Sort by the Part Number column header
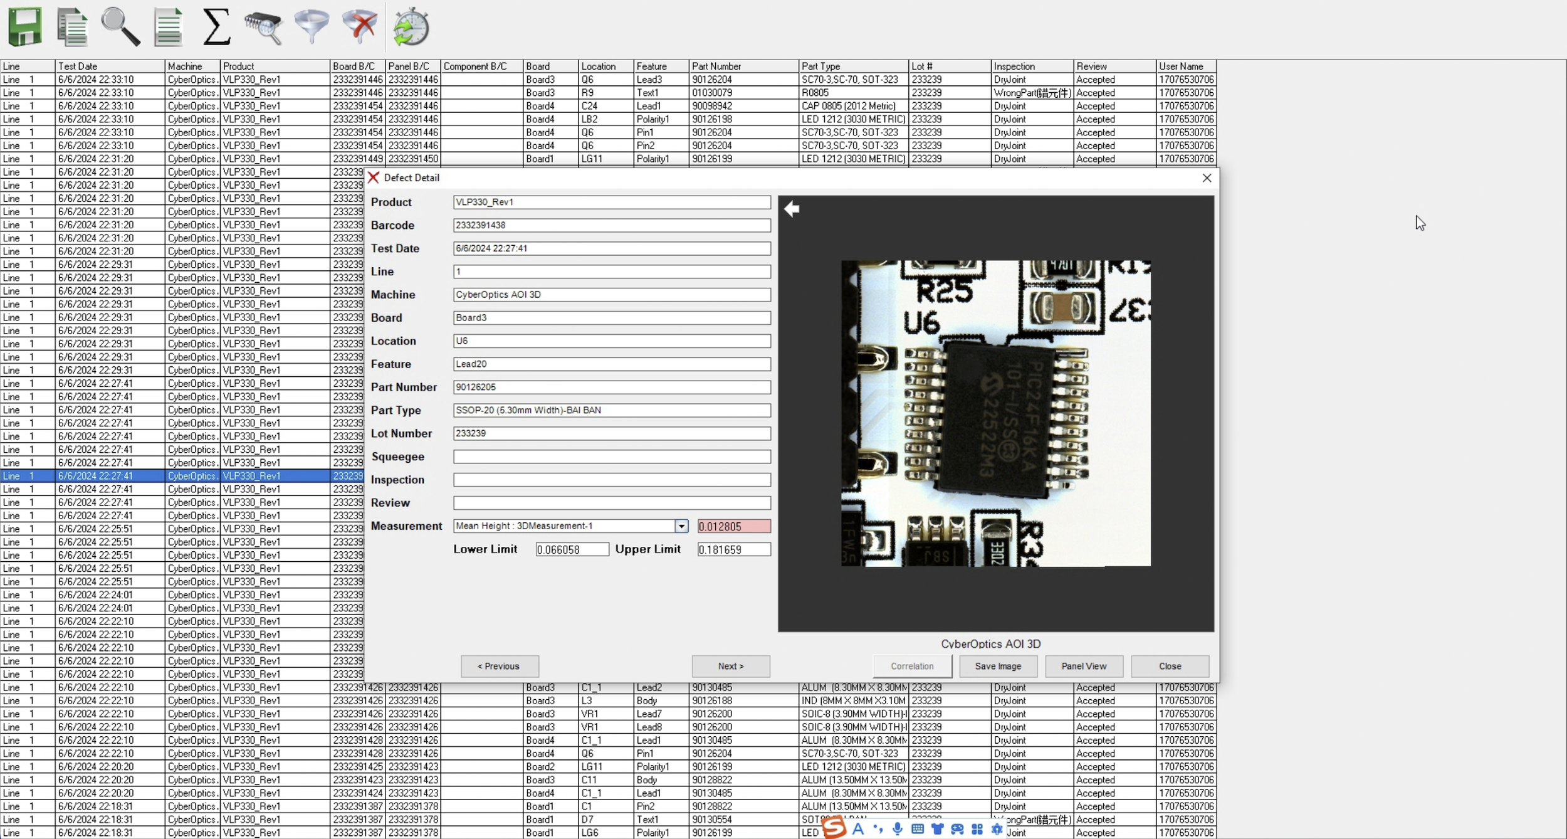The height and width of the screenshot is (839, 1567). (x=744, y=66)
